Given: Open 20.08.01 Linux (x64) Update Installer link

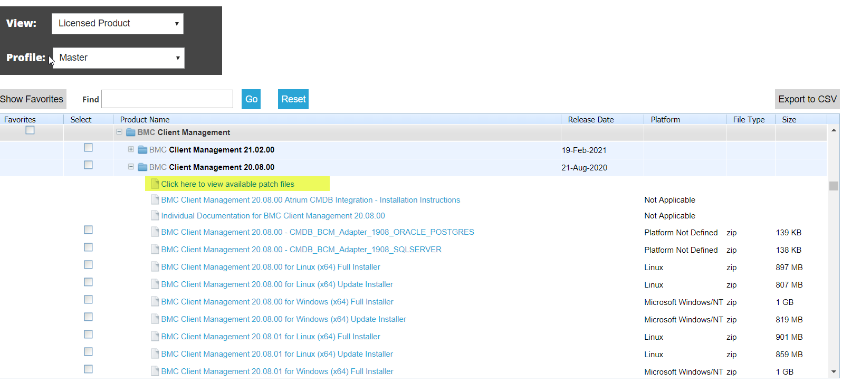Looking at the screenshot, I should [x=277, y=354].
